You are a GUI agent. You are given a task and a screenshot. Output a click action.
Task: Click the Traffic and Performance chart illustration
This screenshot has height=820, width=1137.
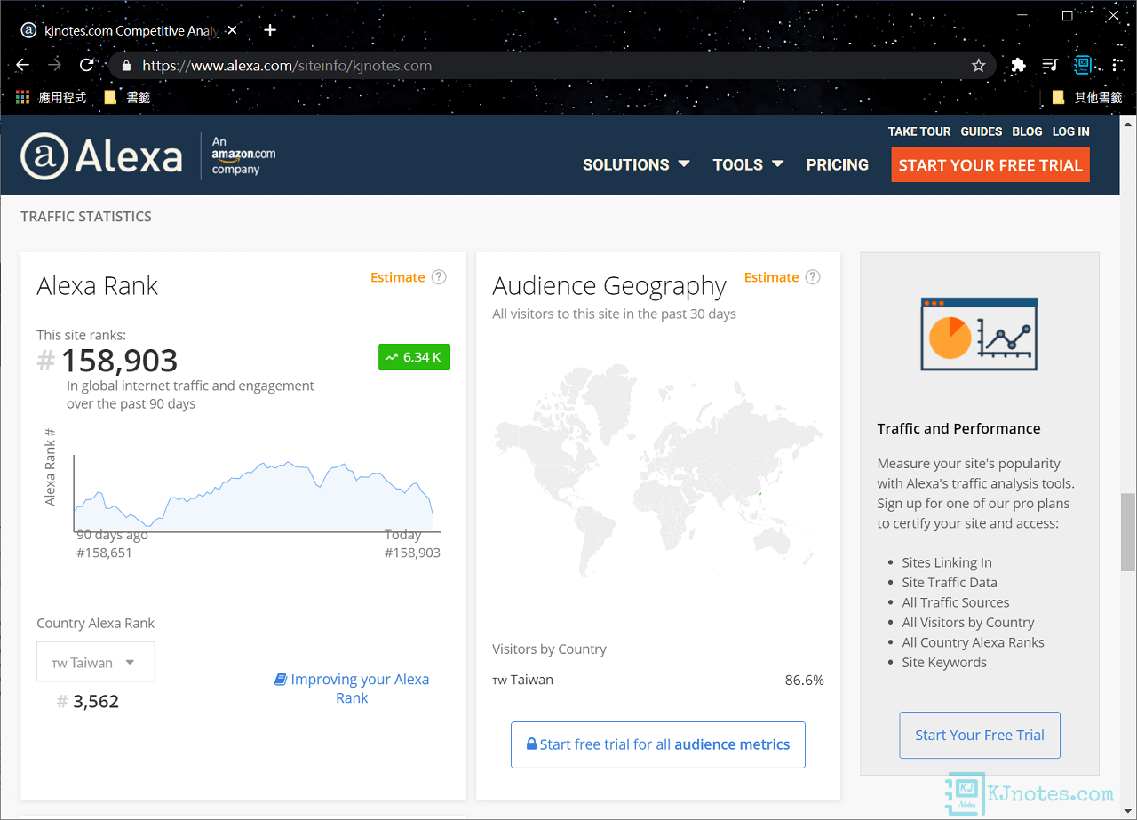(x=979, y=334)
